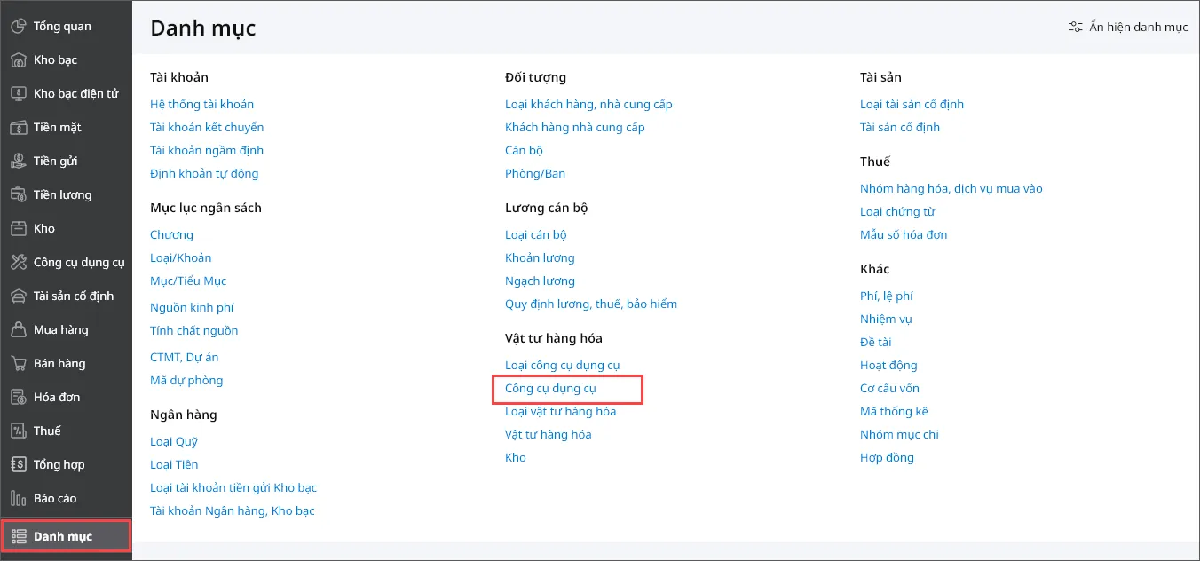Select the Tiền mặt wallet icon

point(19,128)
